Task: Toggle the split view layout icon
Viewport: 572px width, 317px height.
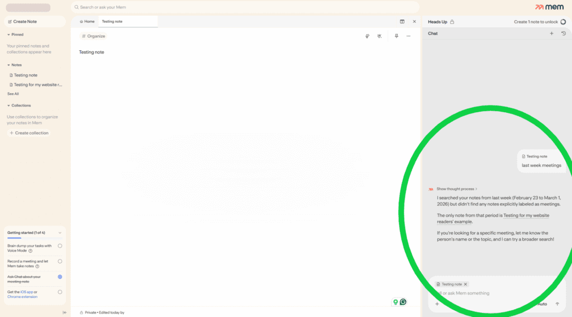Action: click(x=402, y=22)
